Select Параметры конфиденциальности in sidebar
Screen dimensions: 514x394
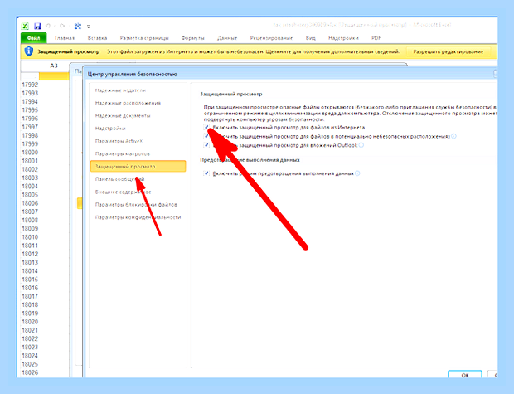(x=138, y=217)
